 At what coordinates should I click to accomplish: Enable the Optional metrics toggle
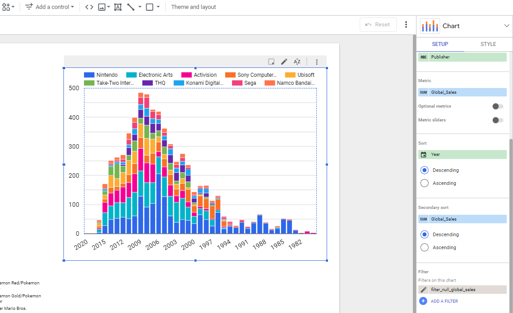(x=497, y=106)
